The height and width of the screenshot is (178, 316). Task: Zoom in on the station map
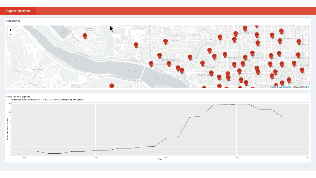pos(11,30)
